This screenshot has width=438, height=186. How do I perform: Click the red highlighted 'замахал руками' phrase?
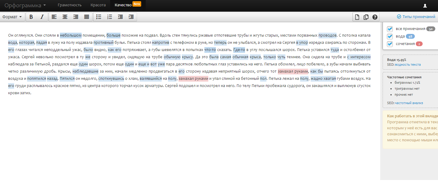tap(293, 71)
